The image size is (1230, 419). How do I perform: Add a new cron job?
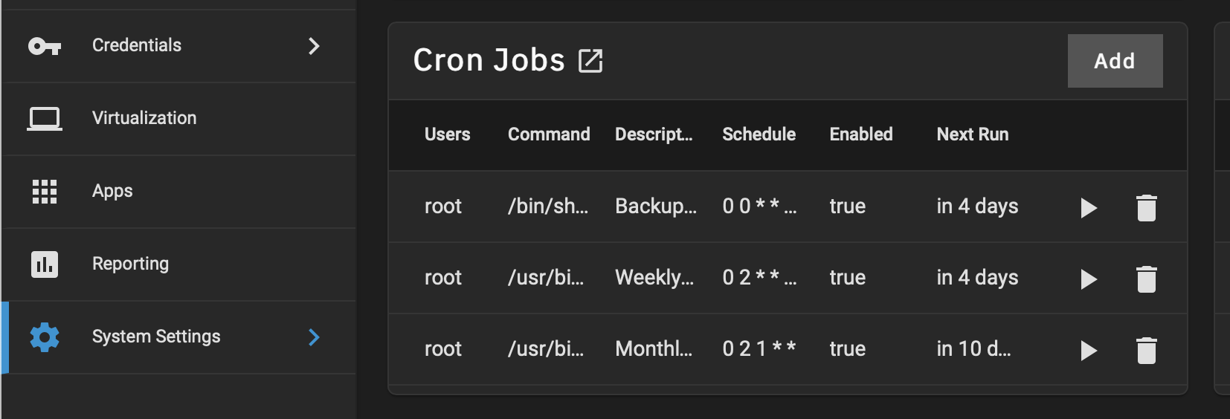[x=1115, y=61]
